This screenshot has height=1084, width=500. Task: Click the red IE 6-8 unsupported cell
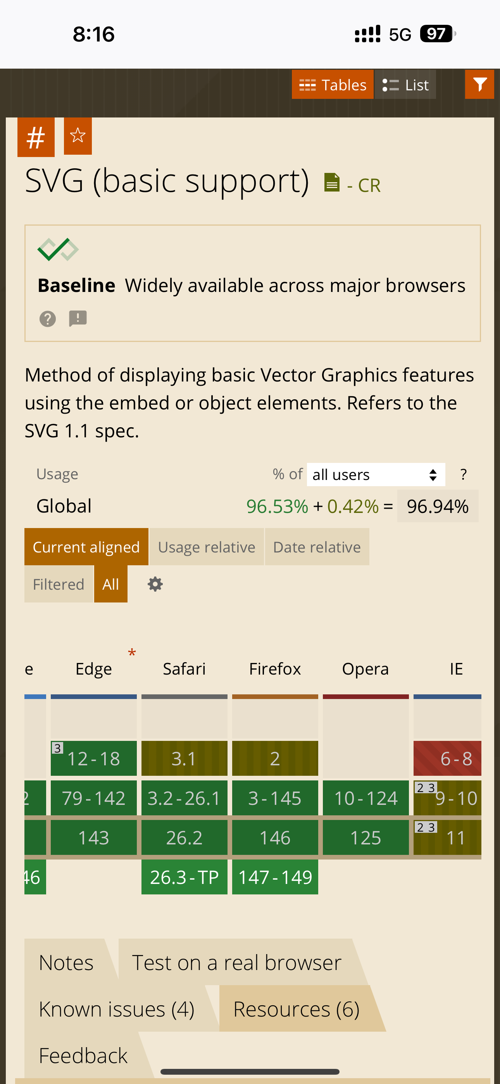[447, 758]
